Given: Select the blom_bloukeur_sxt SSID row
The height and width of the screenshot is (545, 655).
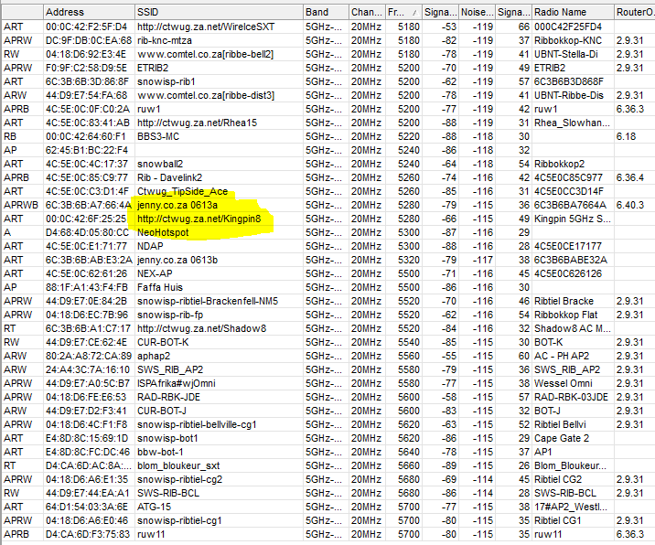Looking at the screenshot, I should click(181, 465).
